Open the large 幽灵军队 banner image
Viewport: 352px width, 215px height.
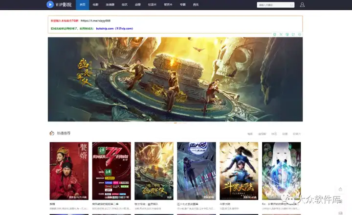(175, 79)
